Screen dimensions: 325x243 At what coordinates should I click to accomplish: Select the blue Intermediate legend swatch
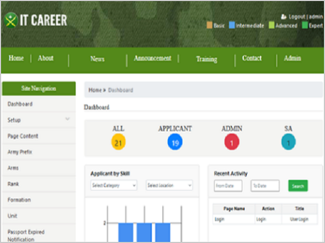click(x=232, y=25)
